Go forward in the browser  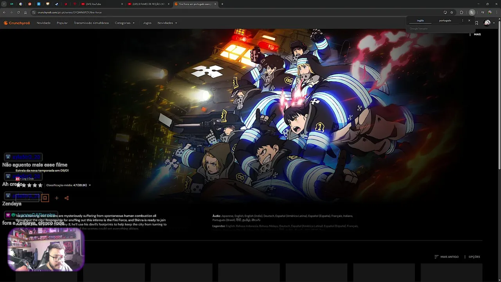coord(11,12)
